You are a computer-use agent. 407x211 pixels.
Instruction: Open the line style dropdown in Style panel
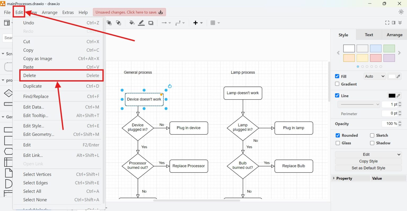359,104
